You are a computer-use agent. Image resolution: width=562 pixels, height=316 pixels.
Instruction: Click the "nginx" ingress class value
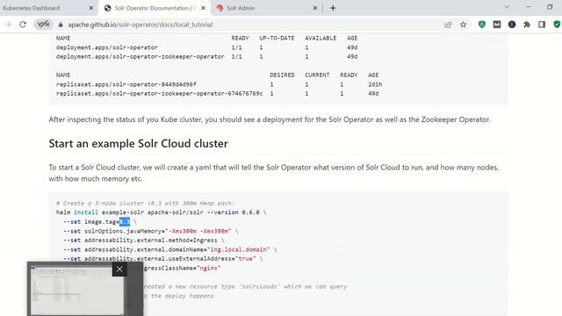[209, 268]
